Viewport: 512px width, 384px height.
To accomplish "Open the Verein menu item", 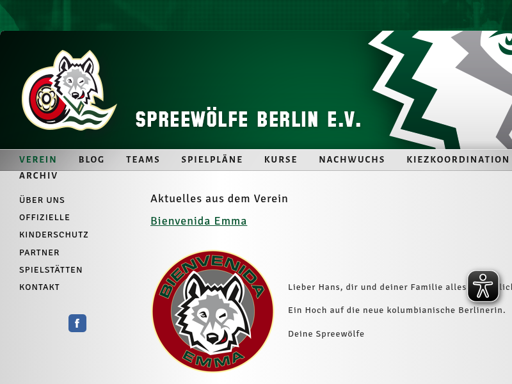I will [38, 159].
